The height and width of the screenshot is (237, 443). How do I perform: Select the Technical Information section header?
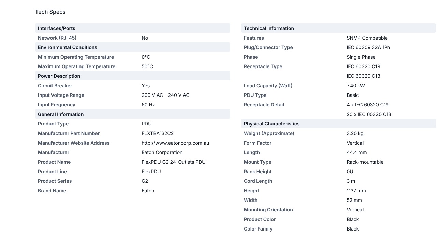pos(339,28)
